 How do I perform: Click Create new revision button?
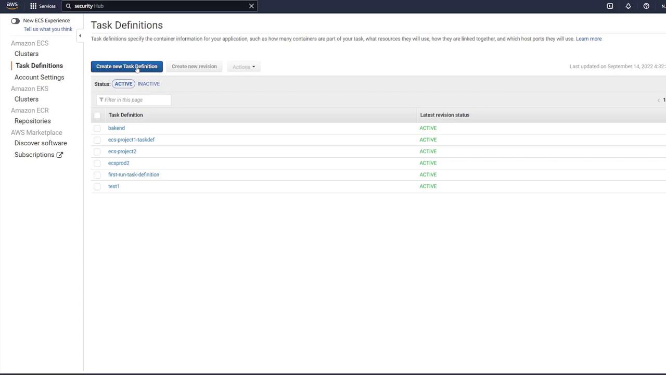click(194, 67)
